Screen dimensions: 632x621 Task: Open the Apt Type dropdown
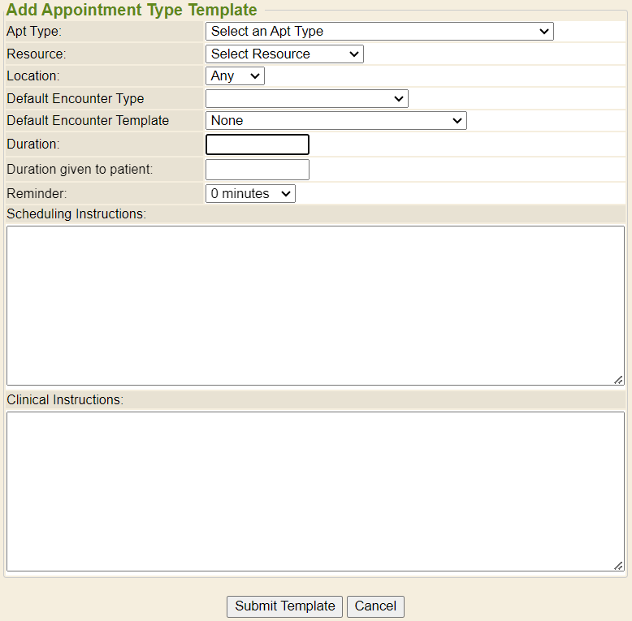[379, 32]
